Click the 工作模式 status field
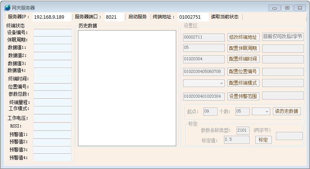 pos(53,110)
